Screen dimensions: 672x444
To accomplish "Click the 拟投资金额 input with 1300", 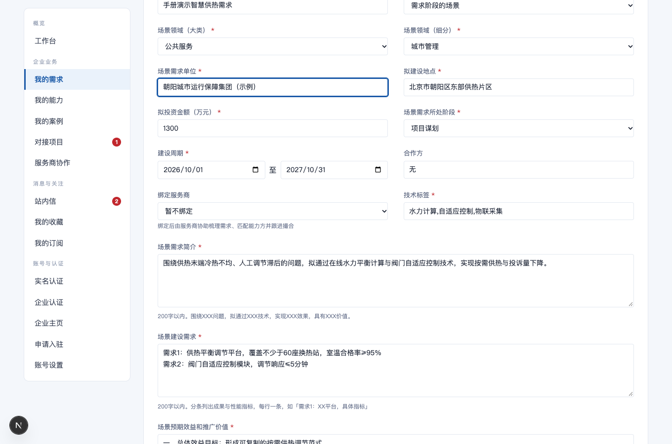I will pos(273,128).
